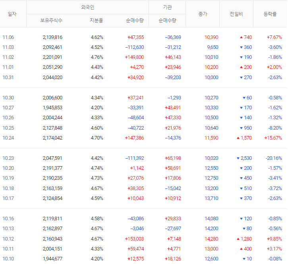Click the 지분율 column header
This screenshot has width=288, height=264.
[97, 20]
